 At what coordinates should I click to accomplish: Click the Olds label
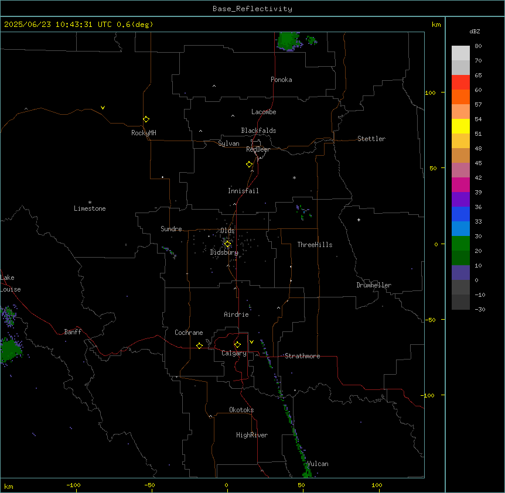point(227,231)
